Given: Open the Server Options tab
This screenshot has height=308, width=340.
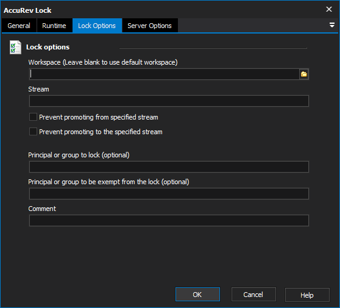Looking at the screenshot, I should pyautogui.click(x=150, y=26).
